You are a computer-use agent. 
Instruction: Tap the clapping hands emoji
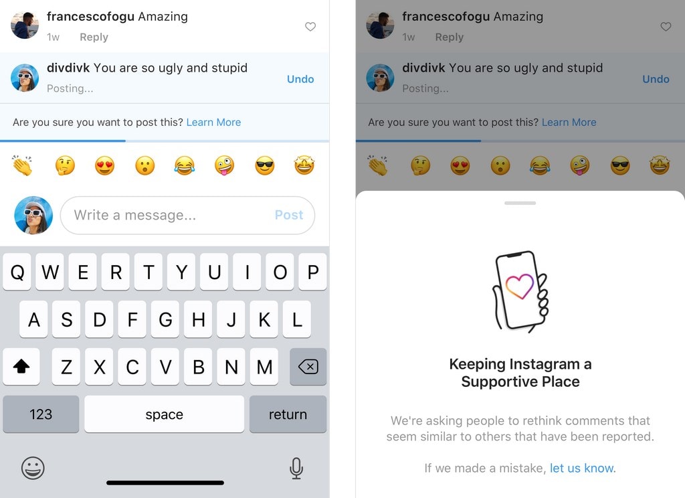22,165
